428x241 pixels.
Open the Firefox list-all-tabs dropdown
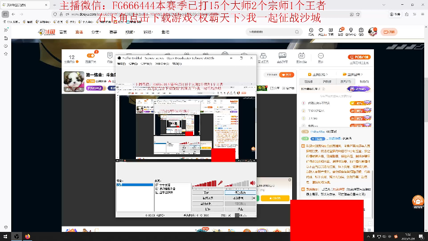pos(384,5)
